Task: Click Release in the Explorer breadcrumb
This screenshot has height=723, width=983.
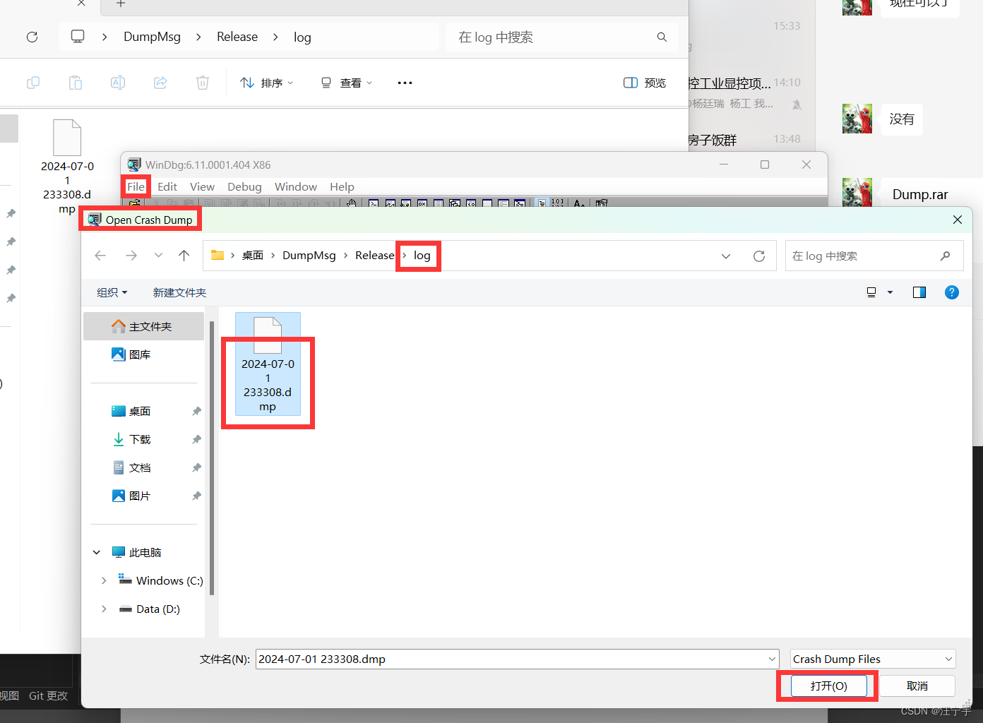Action: pos(237,37)
